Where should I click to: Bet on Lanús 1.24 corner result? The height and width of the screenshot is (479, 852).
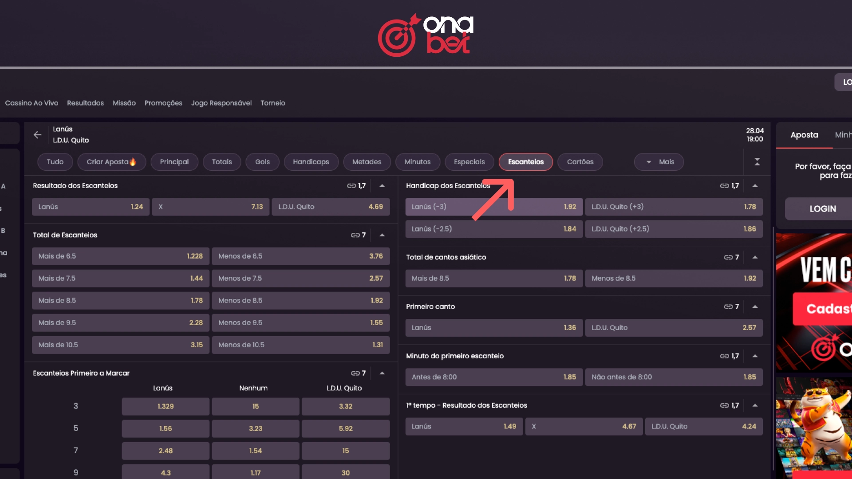coord(91,207)
